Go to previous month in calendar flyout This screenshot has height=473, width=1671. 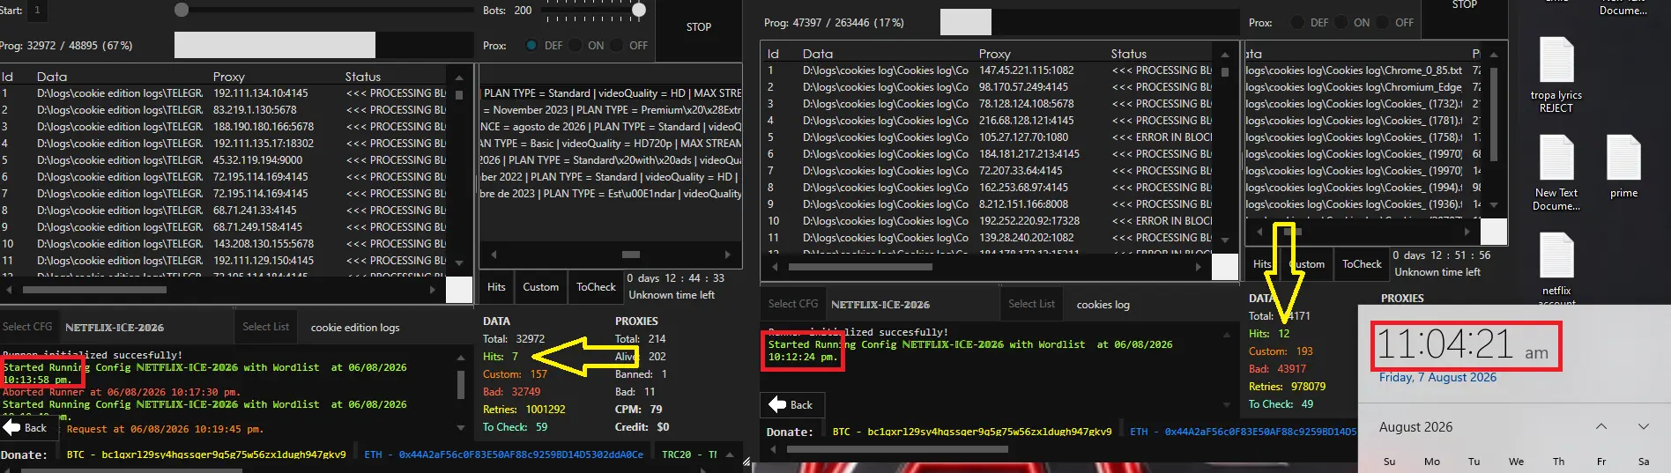1601,426
